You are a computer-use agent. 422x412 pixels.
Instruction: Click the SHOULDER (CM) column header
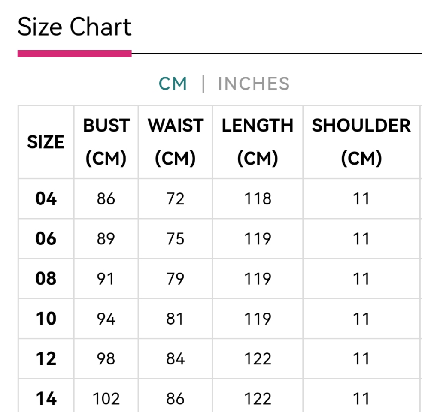[361, 142]
